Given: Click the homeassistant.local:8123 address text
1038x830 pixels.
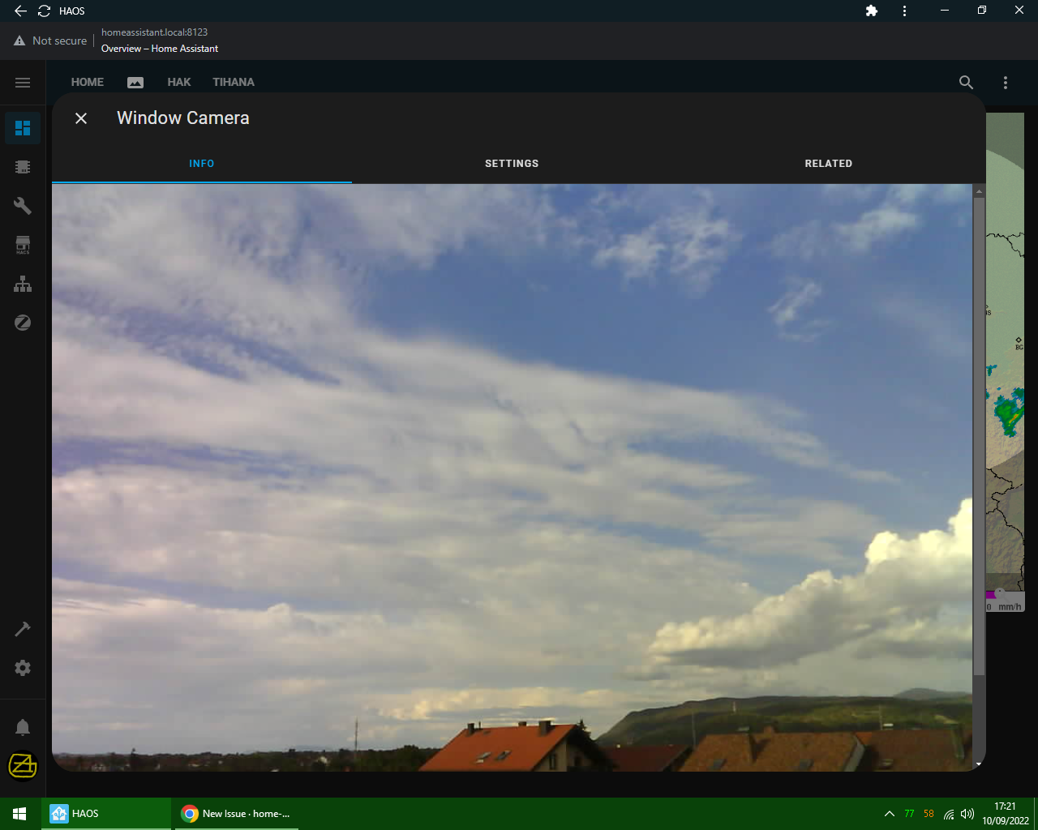Looking at the screenshot, I should pyautogui.click(x=154, y=32).
